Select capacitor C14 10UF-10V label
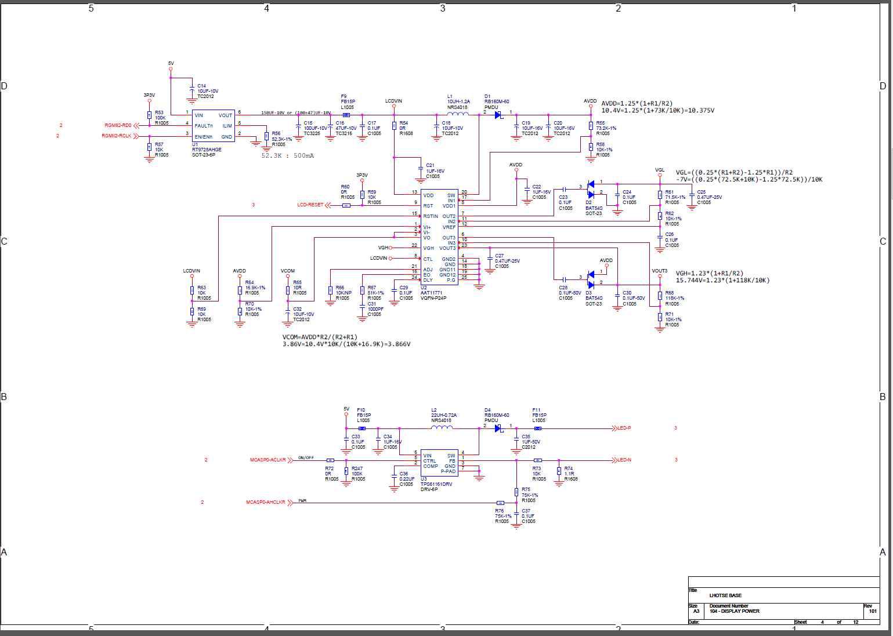 point(208,91)
